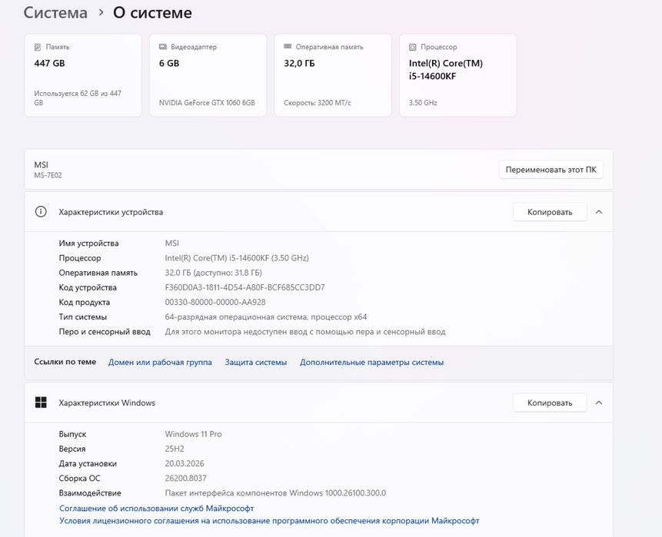Click the product code 00330-80000-00000-AA928
662x537 pixels.
point(215,302)
